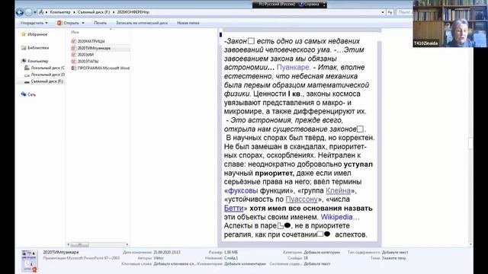Click Viktor in the Авторы details field
This screenshot has height=274, width=488.
click(x=159, y=258)
